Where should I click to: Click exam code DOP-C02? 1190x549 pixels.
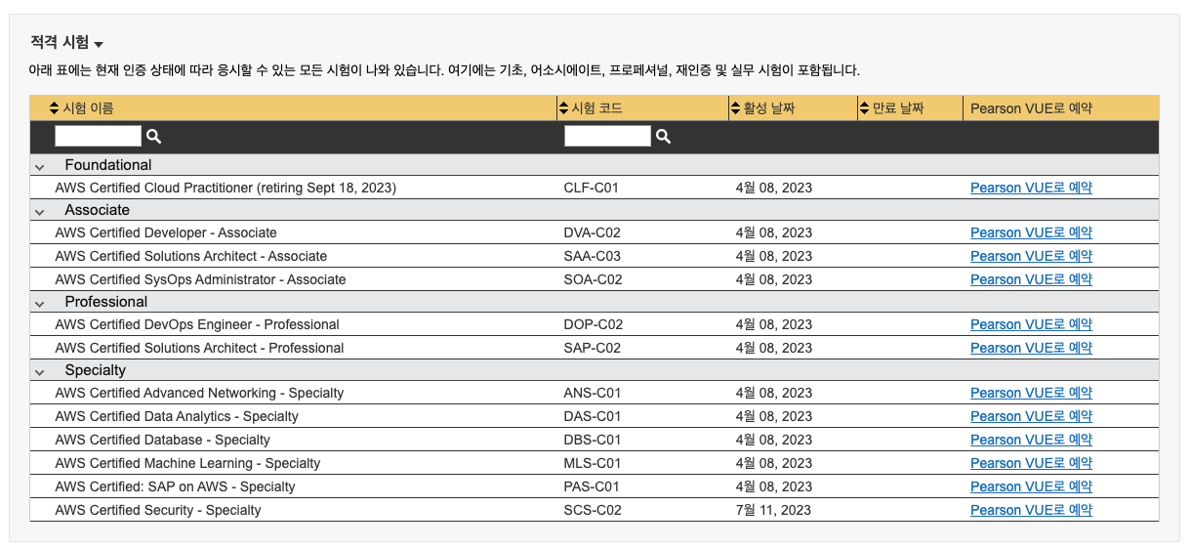594,324
